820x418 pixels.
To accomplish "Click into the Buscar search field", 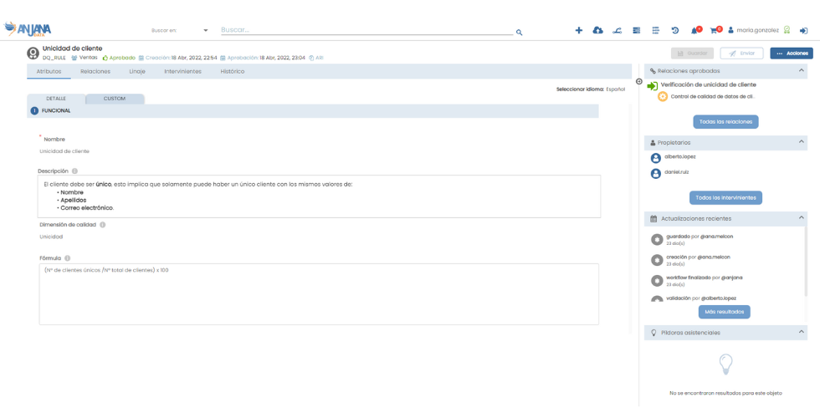I will pos(365,31).
